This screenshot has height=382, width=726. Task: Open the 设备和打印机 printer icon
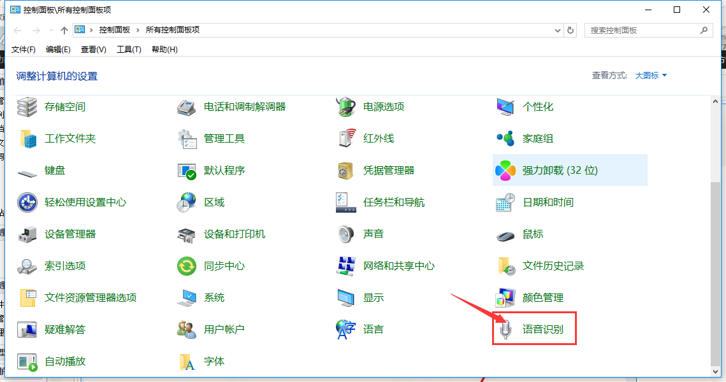tap(187, 234)
